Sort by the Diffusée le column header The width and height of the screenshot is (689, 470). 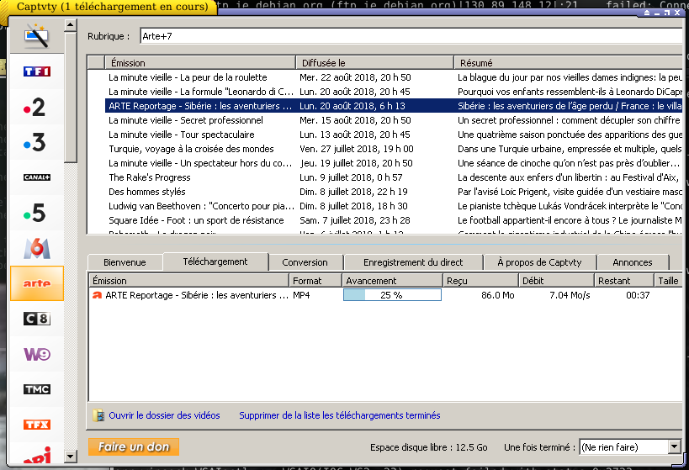pyautogui.click(x=374, y=63)
